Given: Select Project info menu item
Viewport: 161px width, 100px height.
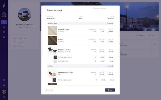Looking at the screenshot, I should (x=22, y=38).
